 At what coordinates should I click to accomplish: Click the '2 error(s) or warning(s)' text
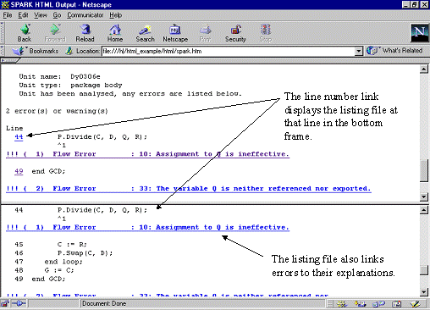[57, 111]
